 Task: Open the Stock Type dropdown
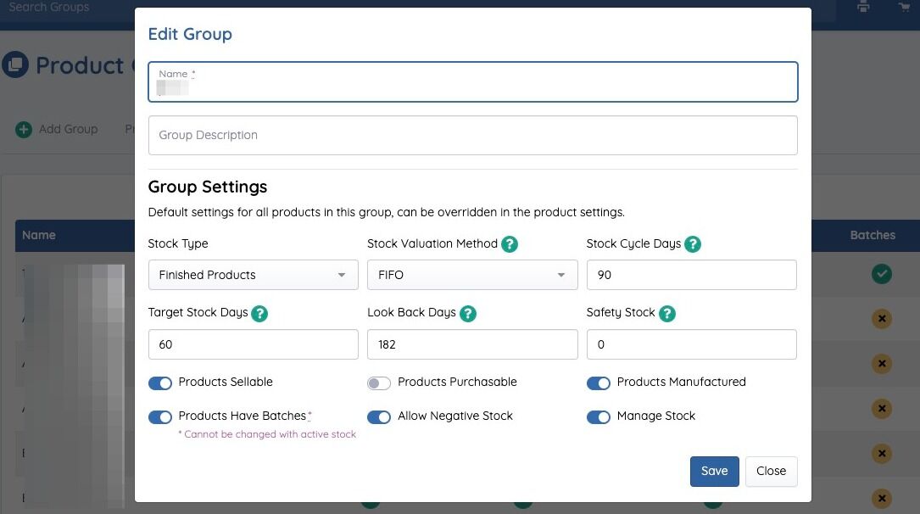click(x=253, y=275)
